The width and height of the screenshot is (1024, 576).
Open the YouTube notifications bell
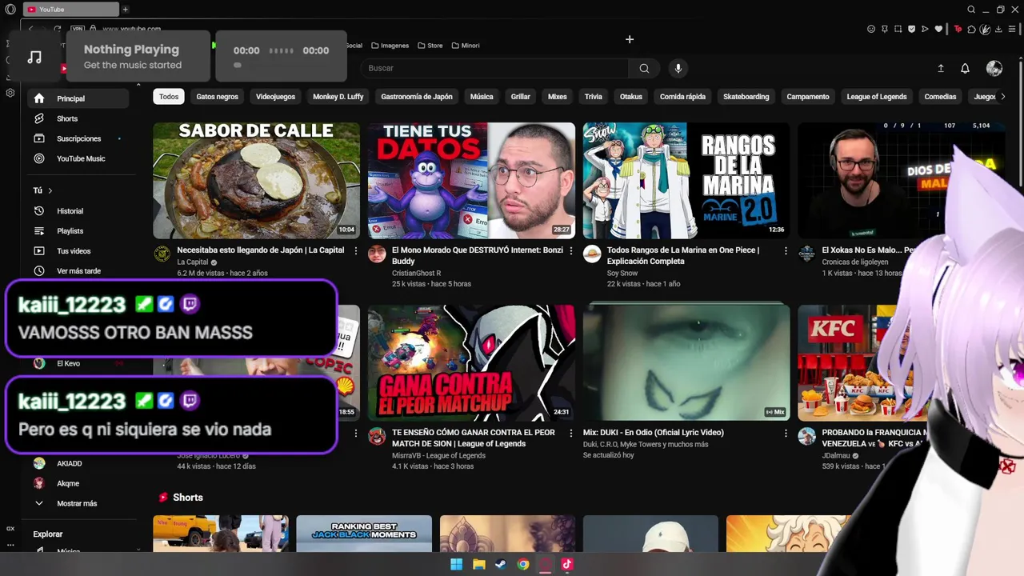click(965, 69)
